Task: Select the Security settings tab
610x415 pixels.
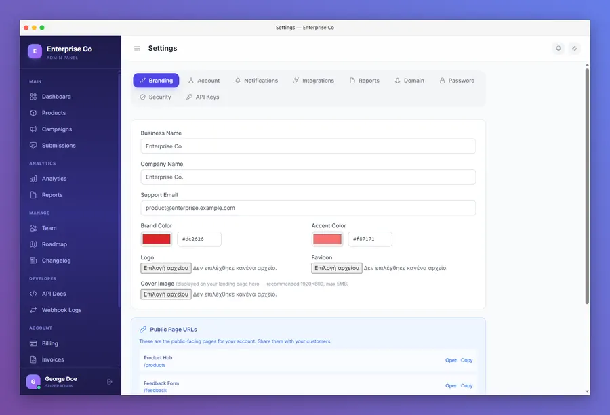Action: [x=156, y=97]
